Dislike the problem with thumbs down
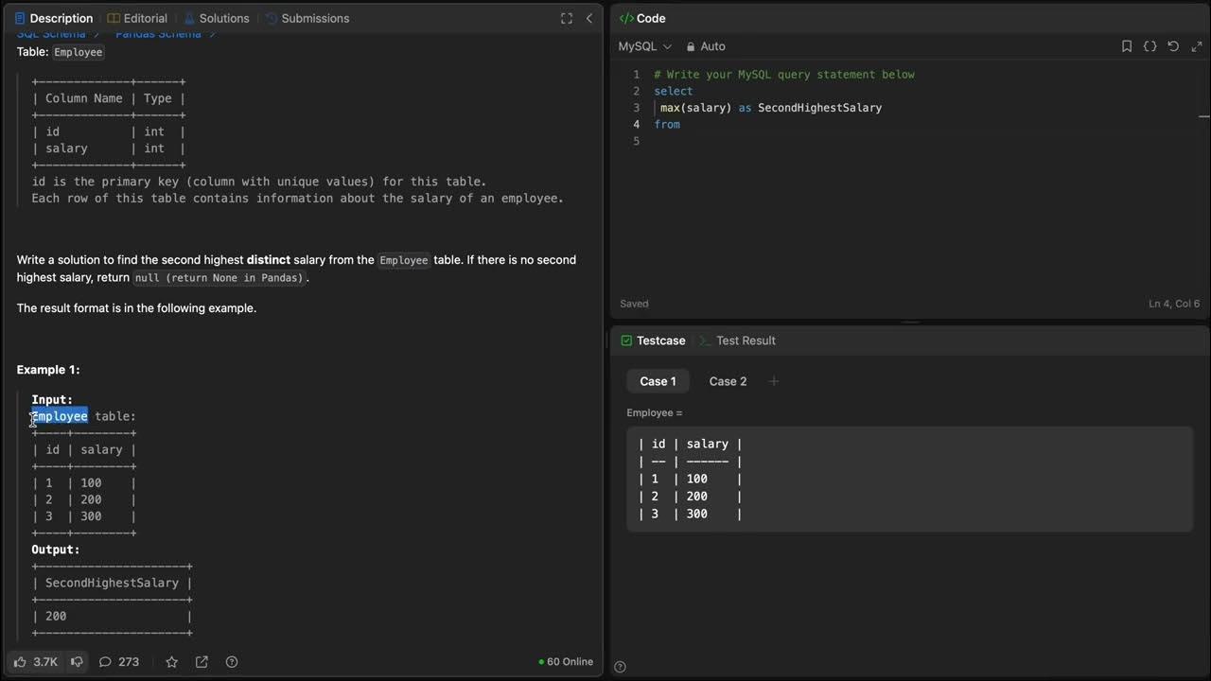 [77, 662]
